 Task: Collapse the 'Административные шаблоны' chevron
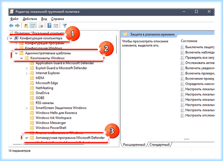pyautogui.click(x=16, y=53)
